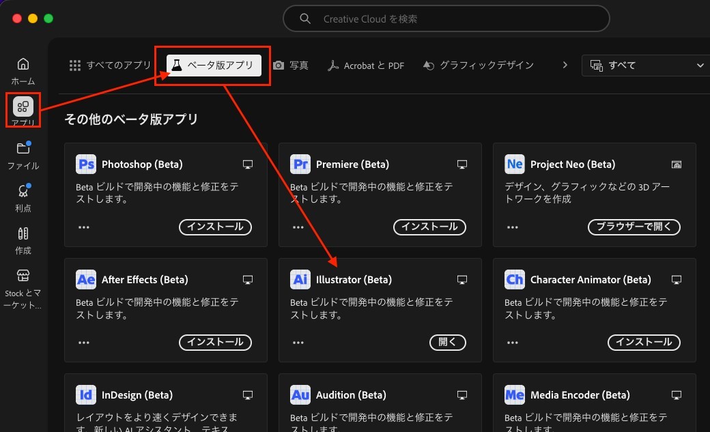Click the After Effects Ae app icon
The height and width of the screenshot is (432, 710).
(85, 279)
